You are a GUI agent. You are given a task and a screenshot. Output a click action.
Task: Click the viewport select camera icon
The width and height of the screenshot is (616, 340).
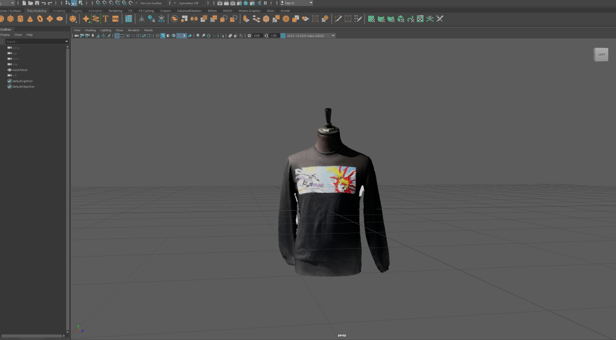point(76,35)
